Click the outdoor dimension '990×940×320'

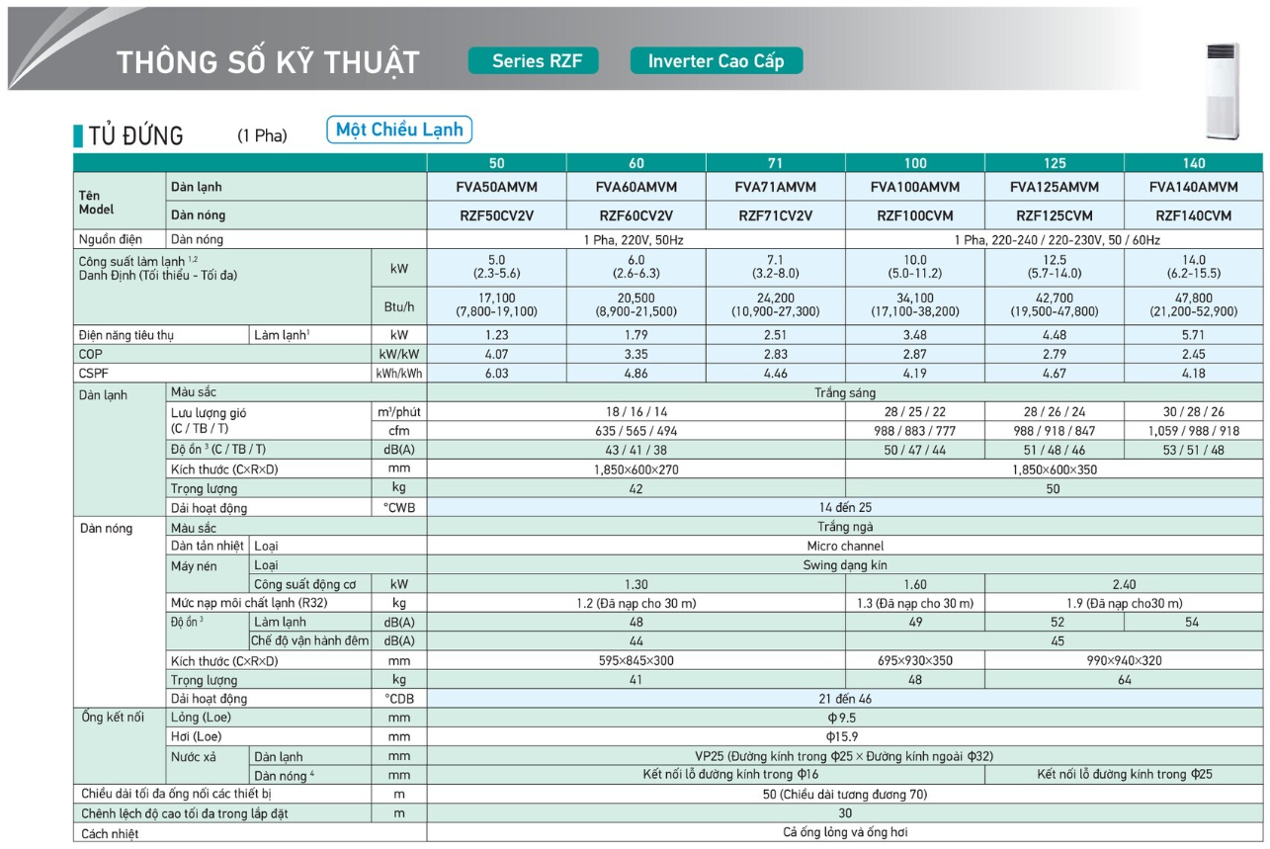click(x=1124, y=660)
